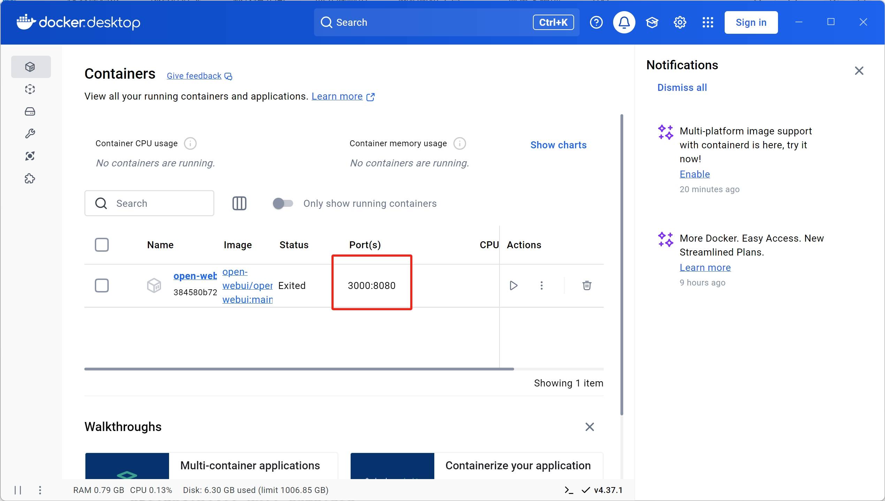Toggle Only show running containers
Viewport: 885px width, 501px height.
tap(283, 203)
